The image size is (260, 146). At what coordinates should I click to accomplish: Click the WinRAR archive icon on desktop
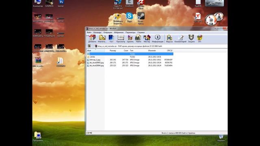[x=38, y=62]
